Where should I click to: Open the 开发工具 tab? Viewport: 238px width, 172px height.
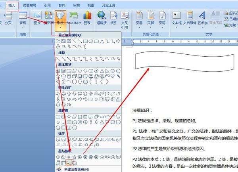point(109,6)
